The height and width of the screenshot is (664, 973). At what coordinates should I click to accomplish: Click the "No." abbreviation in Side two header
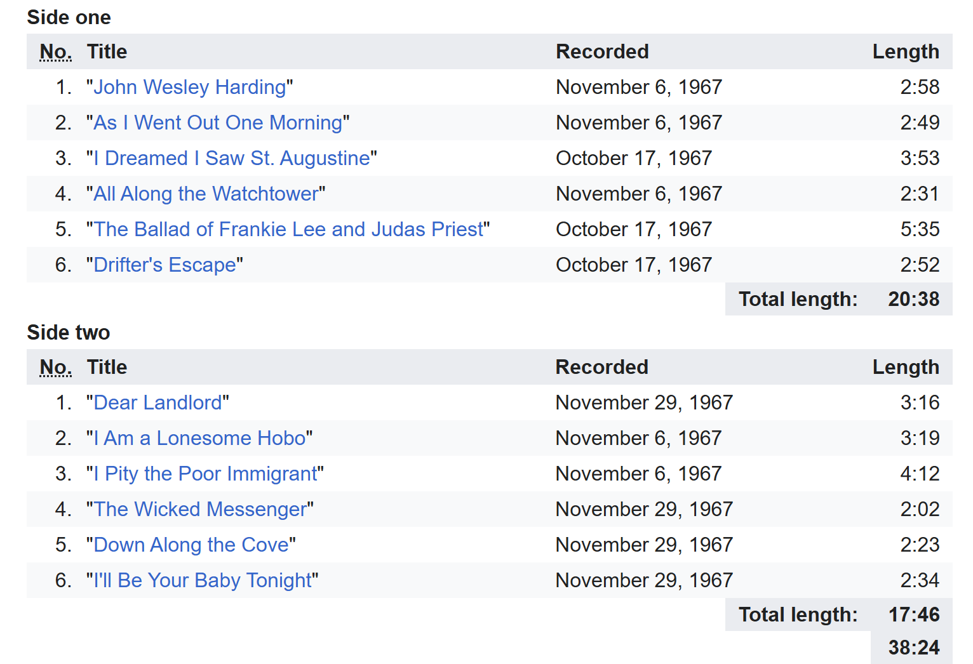click(x=55, y=367)
